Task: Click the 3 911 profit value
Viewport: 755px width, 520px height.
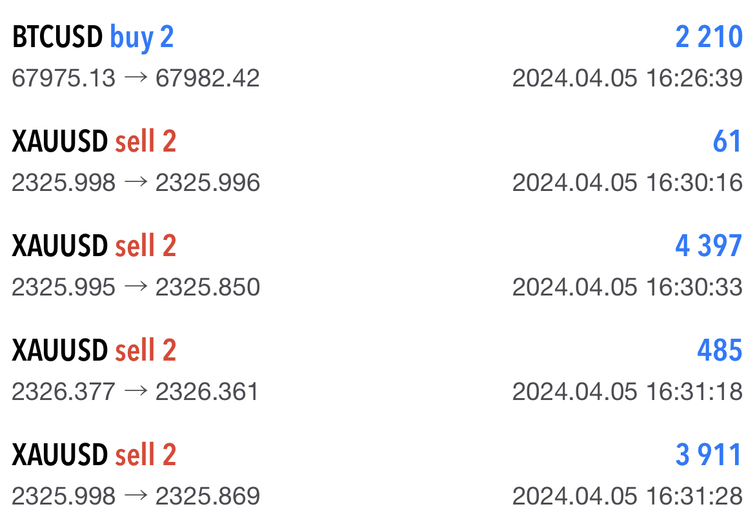Action: pyautogui.click(x=709, y=455)
